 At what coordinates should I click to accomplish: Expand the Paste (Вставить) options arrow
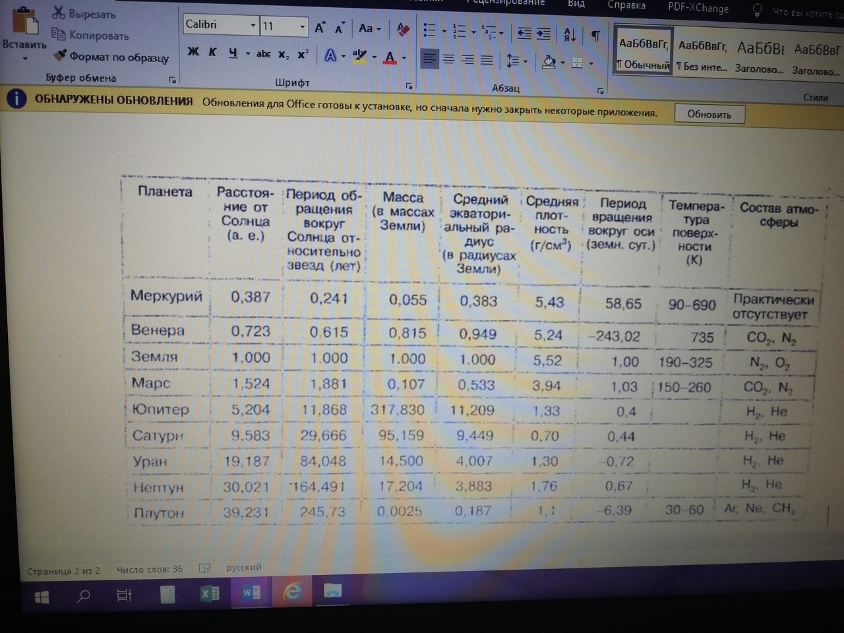[x=25, y=58]
